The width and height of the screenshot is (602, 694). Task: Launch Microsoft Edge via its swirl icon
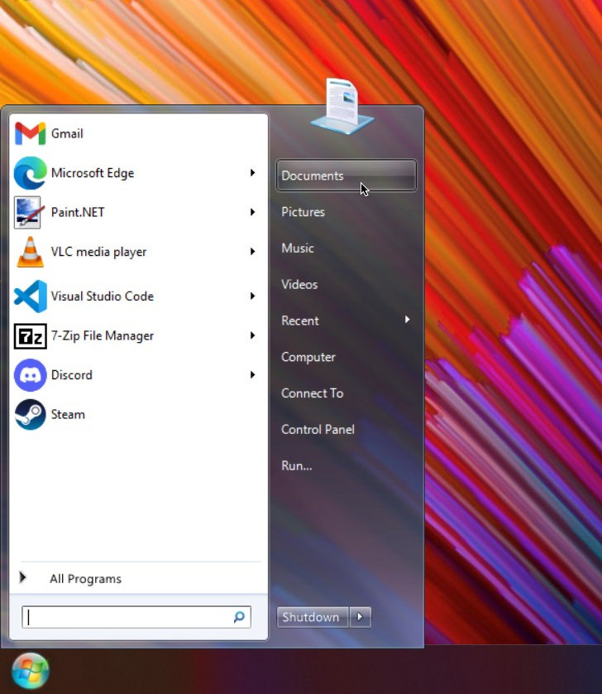[30, 173]
